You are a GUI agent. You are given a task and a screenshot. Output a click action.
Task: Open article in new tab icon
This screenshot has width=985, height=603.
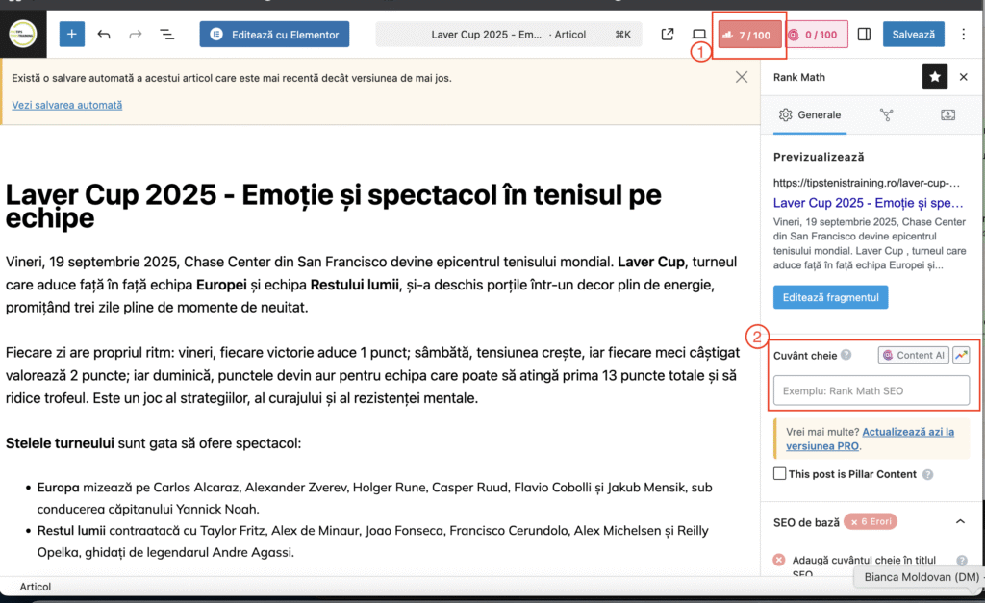coord(668,35)
